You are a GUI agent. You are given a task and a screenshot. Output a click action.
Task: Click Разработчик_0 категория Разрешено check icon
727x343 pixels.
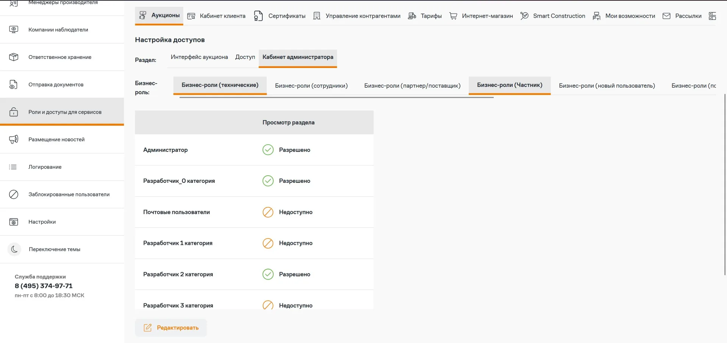(268, 181)
